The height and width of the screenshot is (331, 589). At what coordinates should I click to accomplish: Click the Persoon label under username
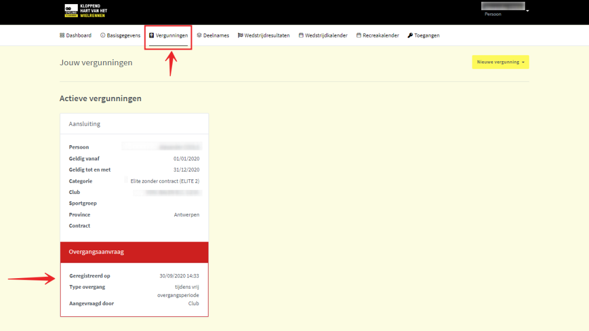click(493, 14)
